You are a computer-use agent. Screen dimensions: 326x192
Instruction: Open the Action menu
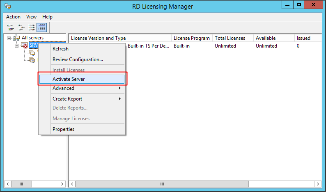click(13, 17)
